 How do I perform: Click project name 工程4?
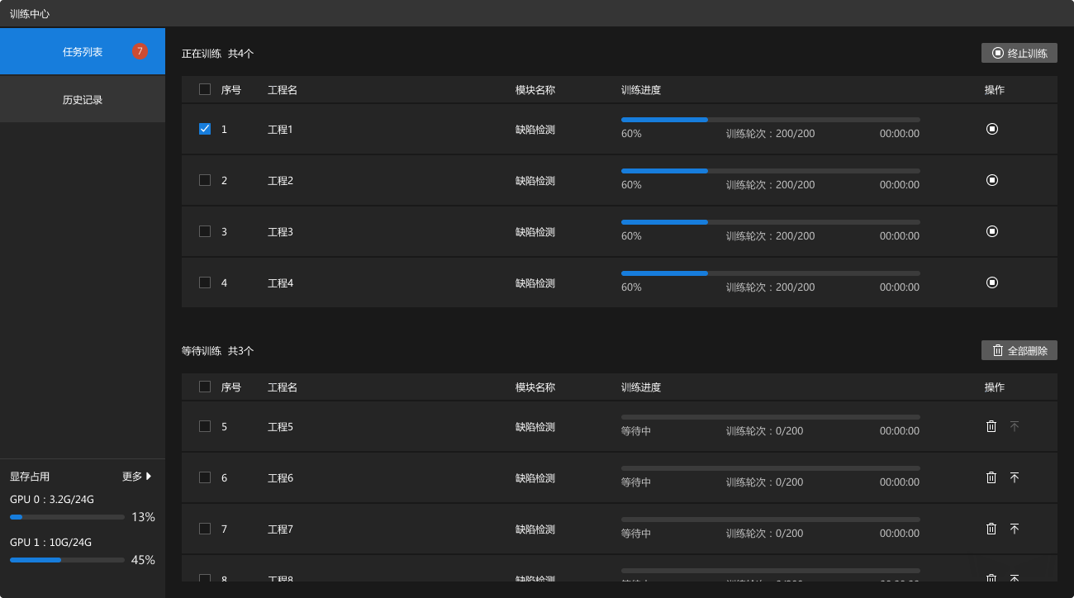[280, 283]
